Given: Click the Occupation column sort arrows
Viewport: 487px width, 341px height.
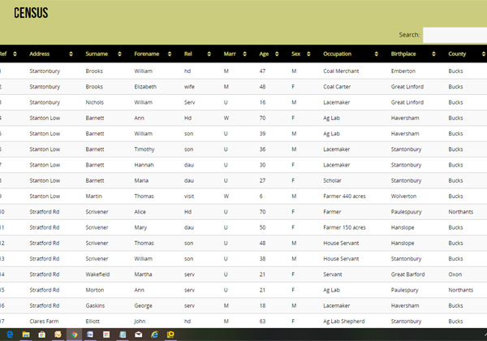Looking at the screenshot, I should [377, 54].
